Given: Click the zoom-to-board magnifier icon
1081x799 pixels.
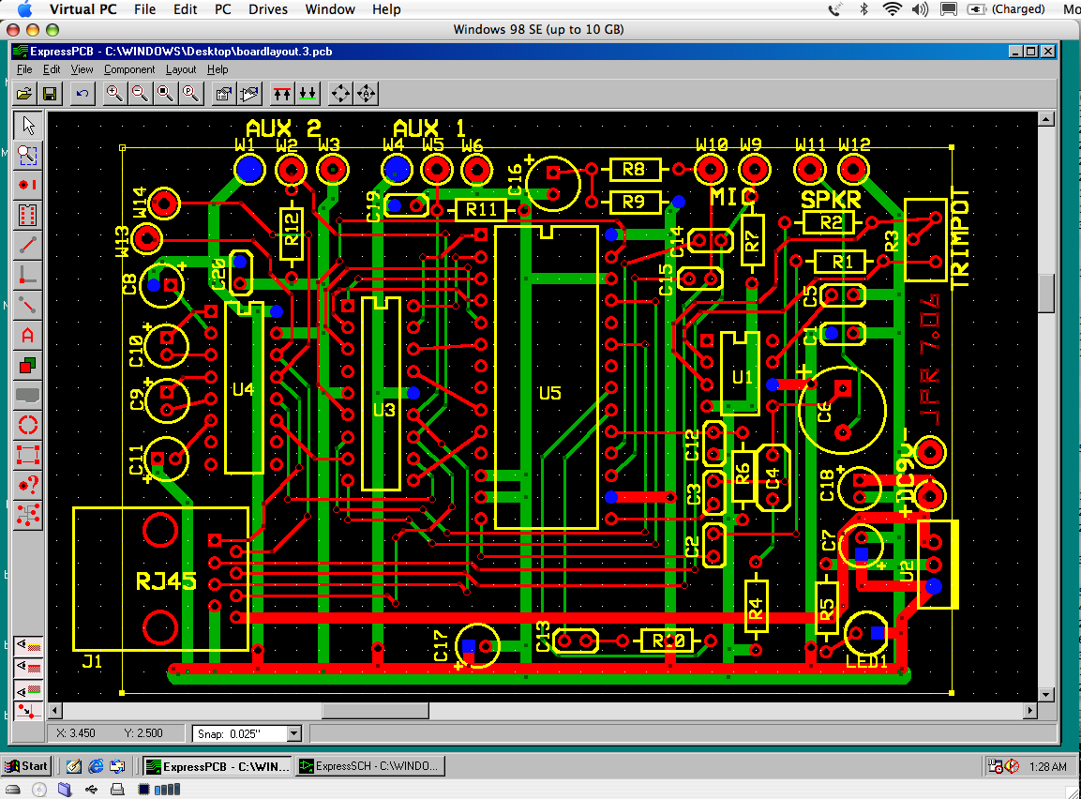Looking at the screenshot, I should [x=165, y=93].
